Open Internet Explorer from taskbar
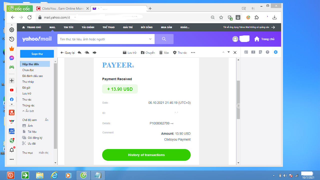This screenshot has width=320, height=180. (x=54, y=175)
